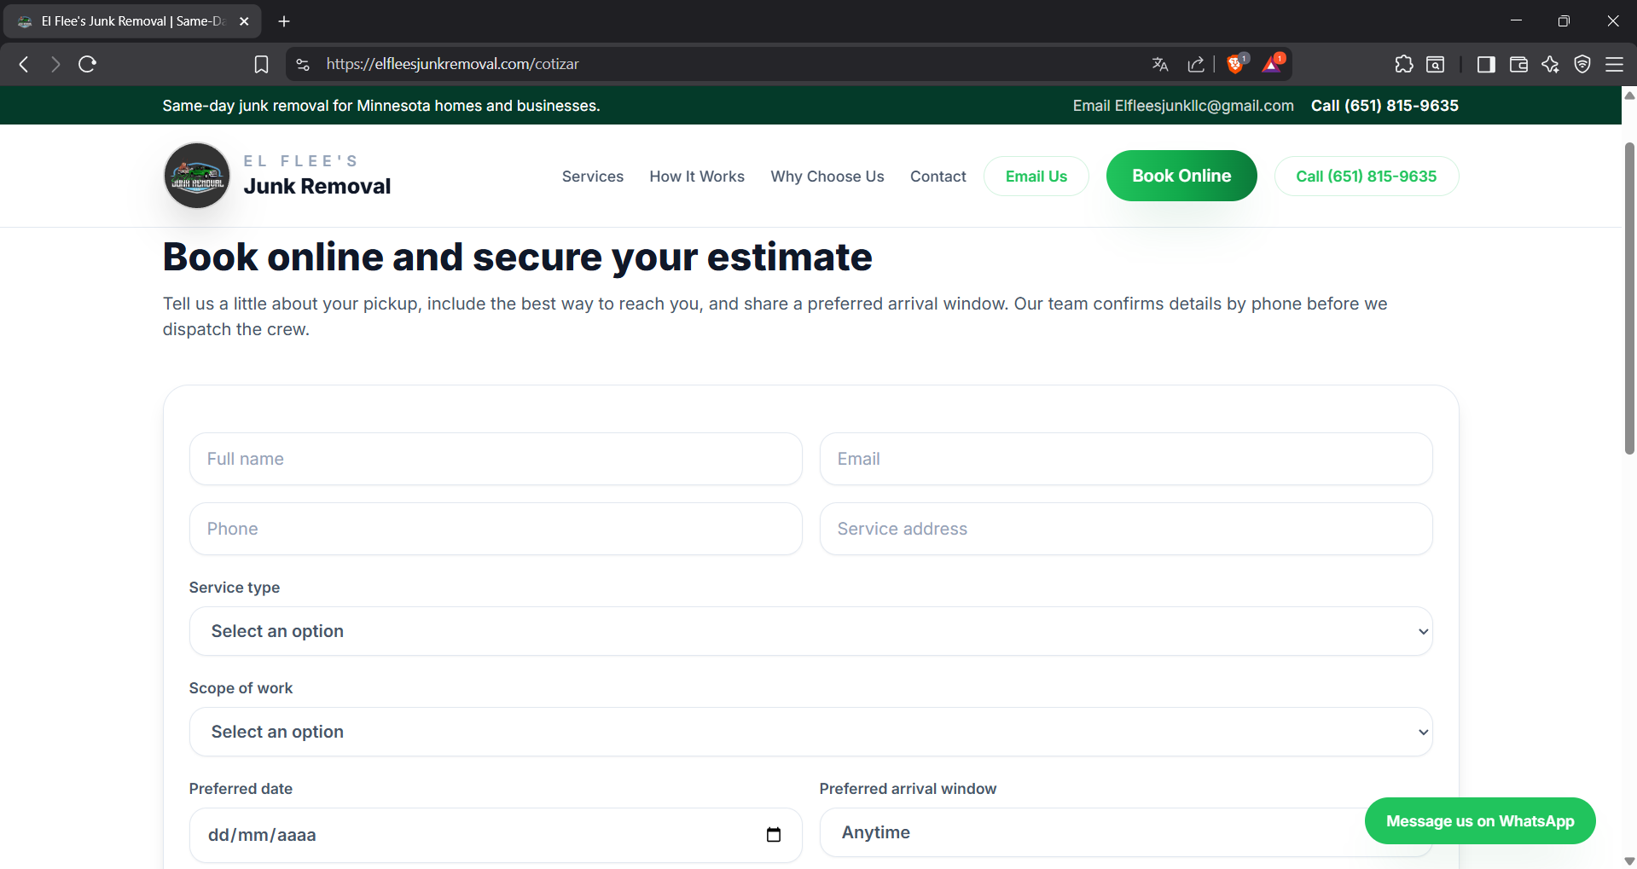This screenshot has width=1637, height=869.
Task: Click the share page icon
Action: point(1196,64)
